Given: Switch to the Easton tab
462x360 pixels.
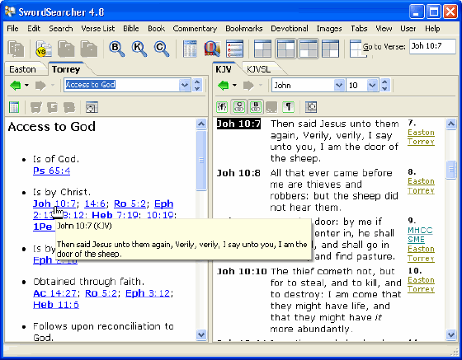Looking at the screenshot, I should click(x=23, y=69).
